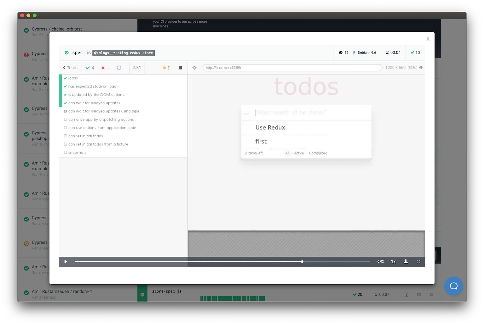The image size is (484, 325).
Task: Download the recorded video
Action: tap(406, 261)
